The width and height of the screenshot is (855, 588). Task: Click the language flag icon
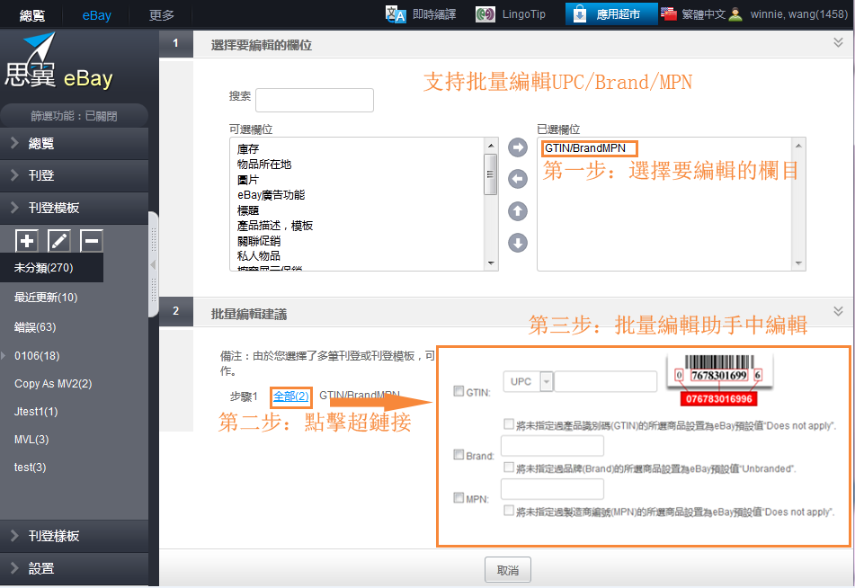point(669,13)
